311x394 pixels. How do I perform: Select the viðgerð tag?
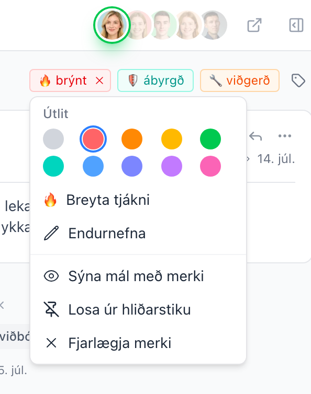click(239, 80)
